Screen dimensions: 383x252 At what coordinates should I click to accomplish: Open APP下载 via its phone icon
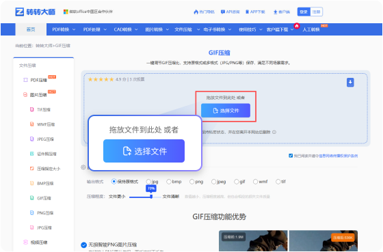pos(247,12)
